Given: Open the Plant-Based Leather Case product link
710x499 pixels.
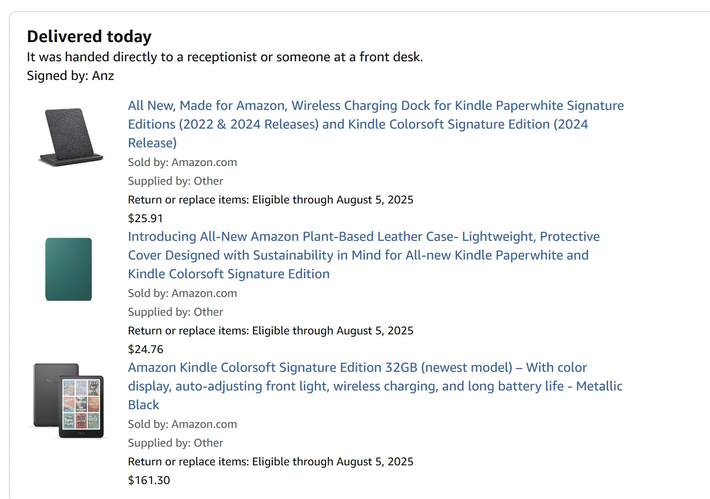Looking at the screenshot, I should [364, 255].
